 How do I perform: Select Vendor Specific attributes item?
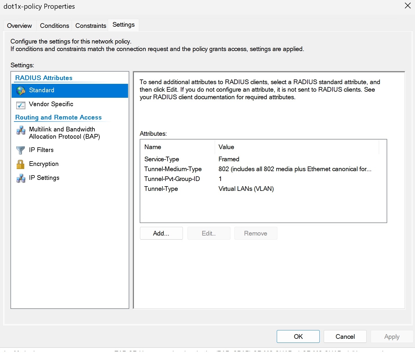tap(70, 104)
